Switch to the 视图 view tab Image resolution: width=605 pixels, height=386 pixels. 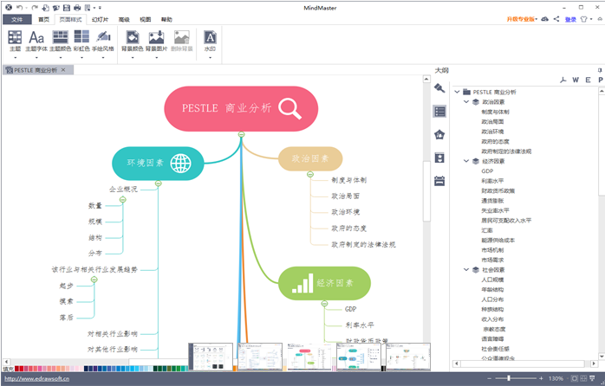coord(145,19)
